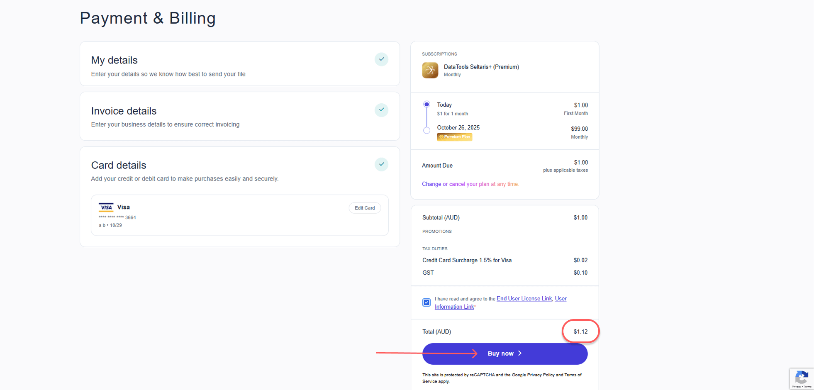
Task: Click the Card details green checkmark icon
Action: (381, 164)
